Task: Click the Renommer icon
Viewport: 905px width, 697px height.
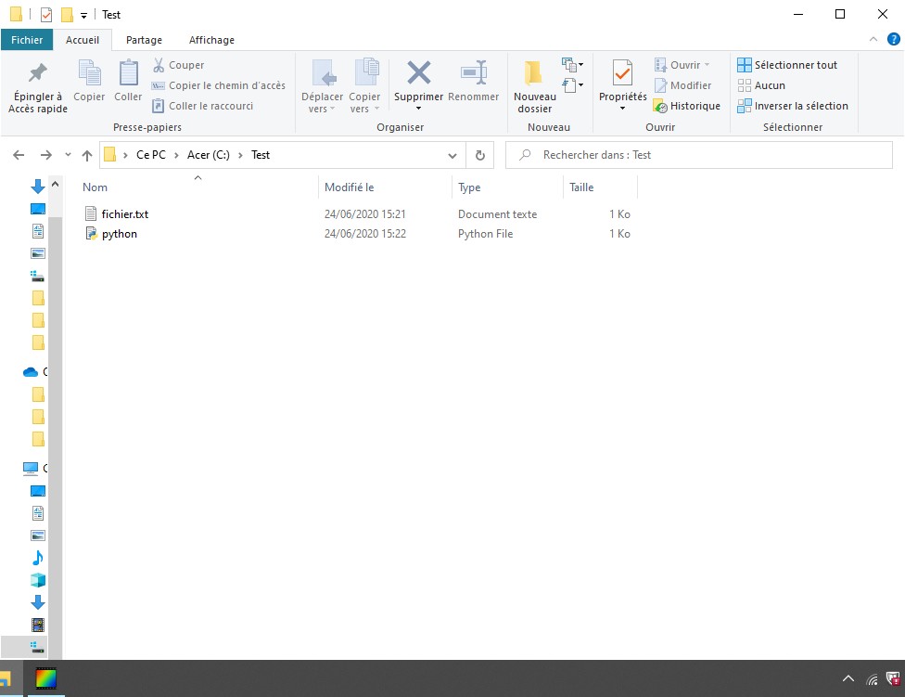Action: pos(474,74)
